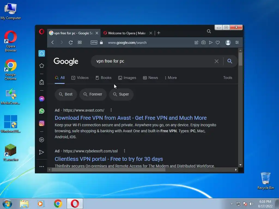Click the 'Best' suggestion chip
Screen dimensions: 279x209
pos(66,94)
